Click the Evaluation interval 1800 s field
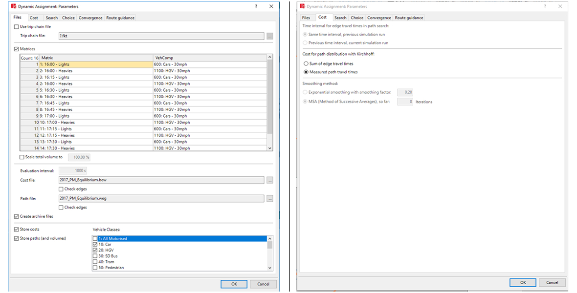This screenshot has width=577, height=293. [73, 170]
